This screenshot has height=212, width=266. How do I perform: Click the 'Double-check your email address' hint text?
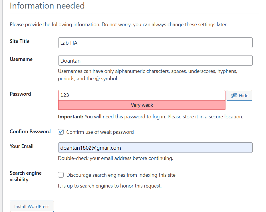115,158
